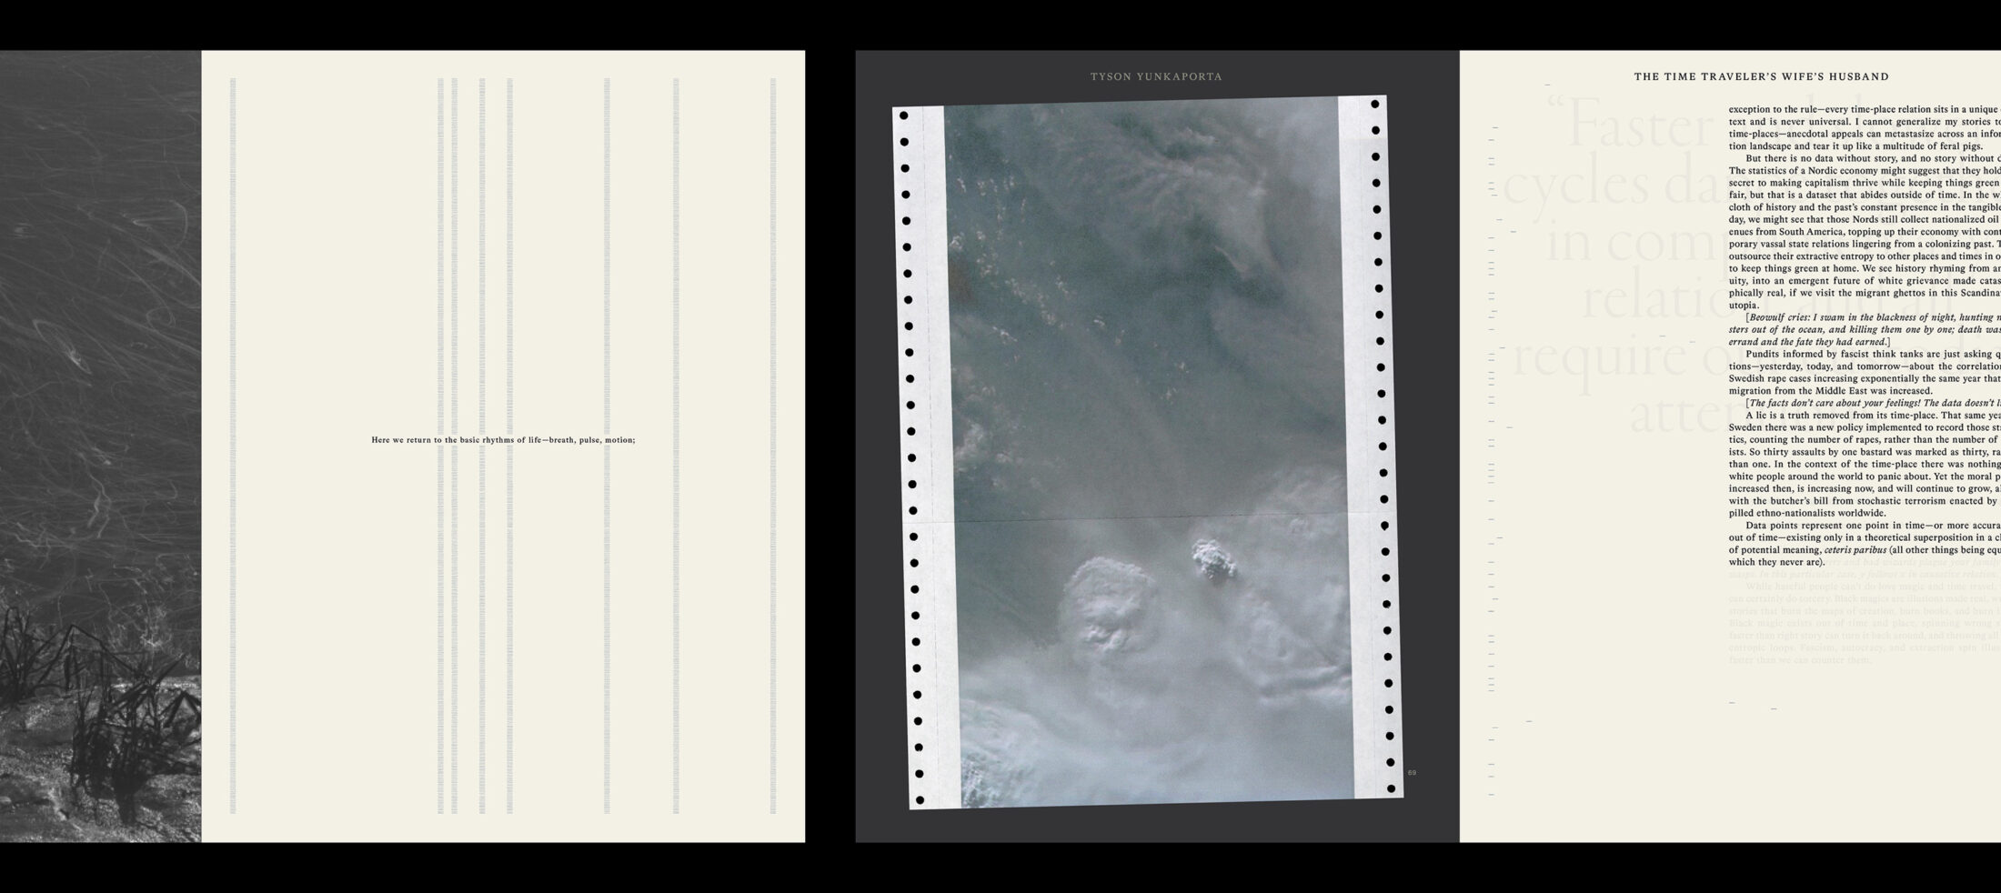Click the paragraph starting 'Pundits informed by fascist'

pos(1865,372)
